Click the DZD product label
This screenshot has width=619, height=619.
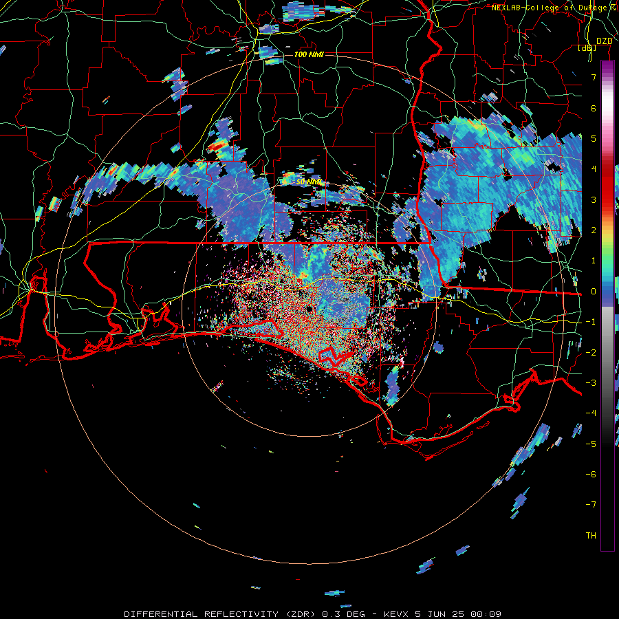(605, 41)
